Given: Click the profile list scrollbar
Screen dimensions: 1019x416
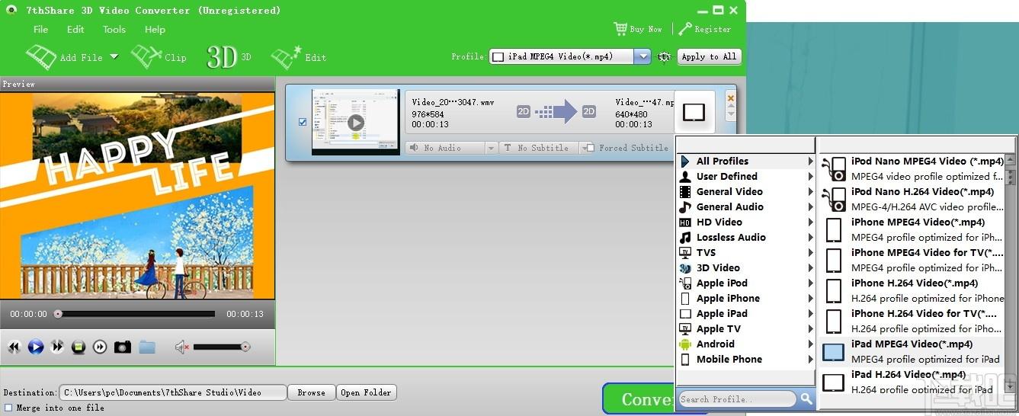Looking at the screenshot, I should click(1011, 274).
